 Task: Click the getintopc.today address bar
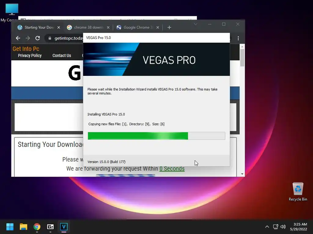pyautogui.click(x=69, y=38)
